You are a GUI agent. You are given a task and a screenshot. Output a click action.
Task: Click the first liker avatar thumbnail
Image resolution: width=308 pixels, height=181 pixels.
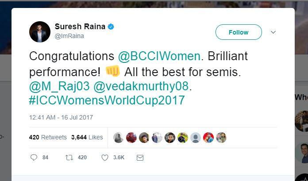click(x=118, y=138)
